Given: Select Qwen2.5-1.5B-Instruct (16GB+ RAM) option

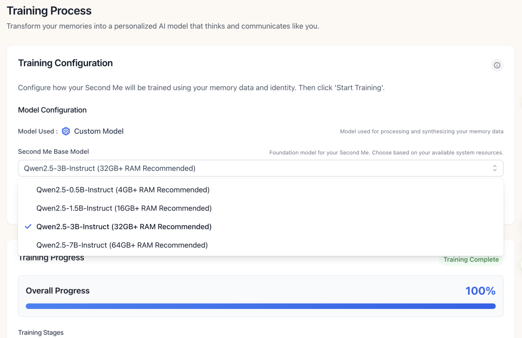Looking at the screenshot, I should (261, 208).
